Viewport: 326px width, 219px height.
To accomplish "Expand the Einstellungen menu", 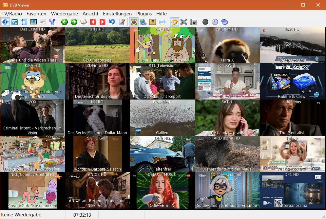I will click(x=117, y=13).
